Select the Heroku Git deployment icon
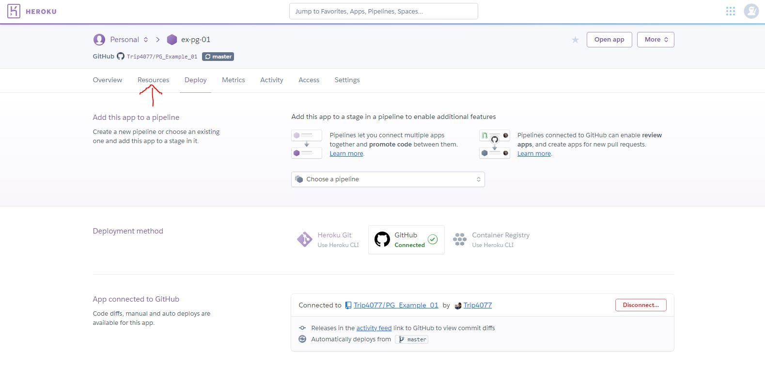This screenshot has width=765, height=365. (305, 239)
